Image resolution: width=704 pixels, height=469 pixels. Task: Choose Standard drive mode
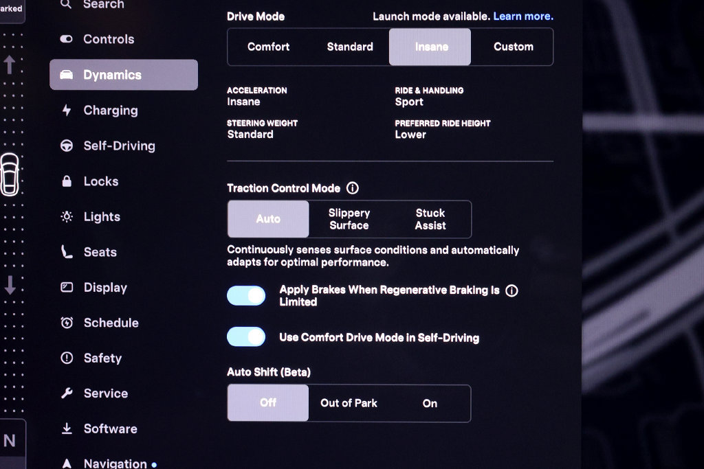[350, 47]
